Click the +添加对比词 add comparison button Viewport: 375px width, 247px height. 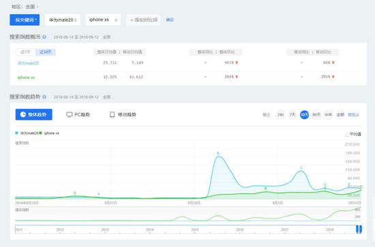point(143,20)
